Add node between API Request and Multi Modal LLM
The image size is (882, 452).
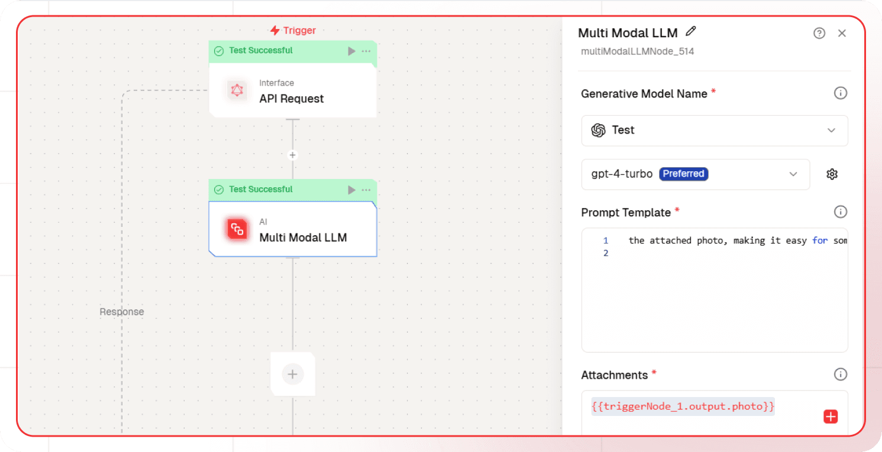click(292, 155)
